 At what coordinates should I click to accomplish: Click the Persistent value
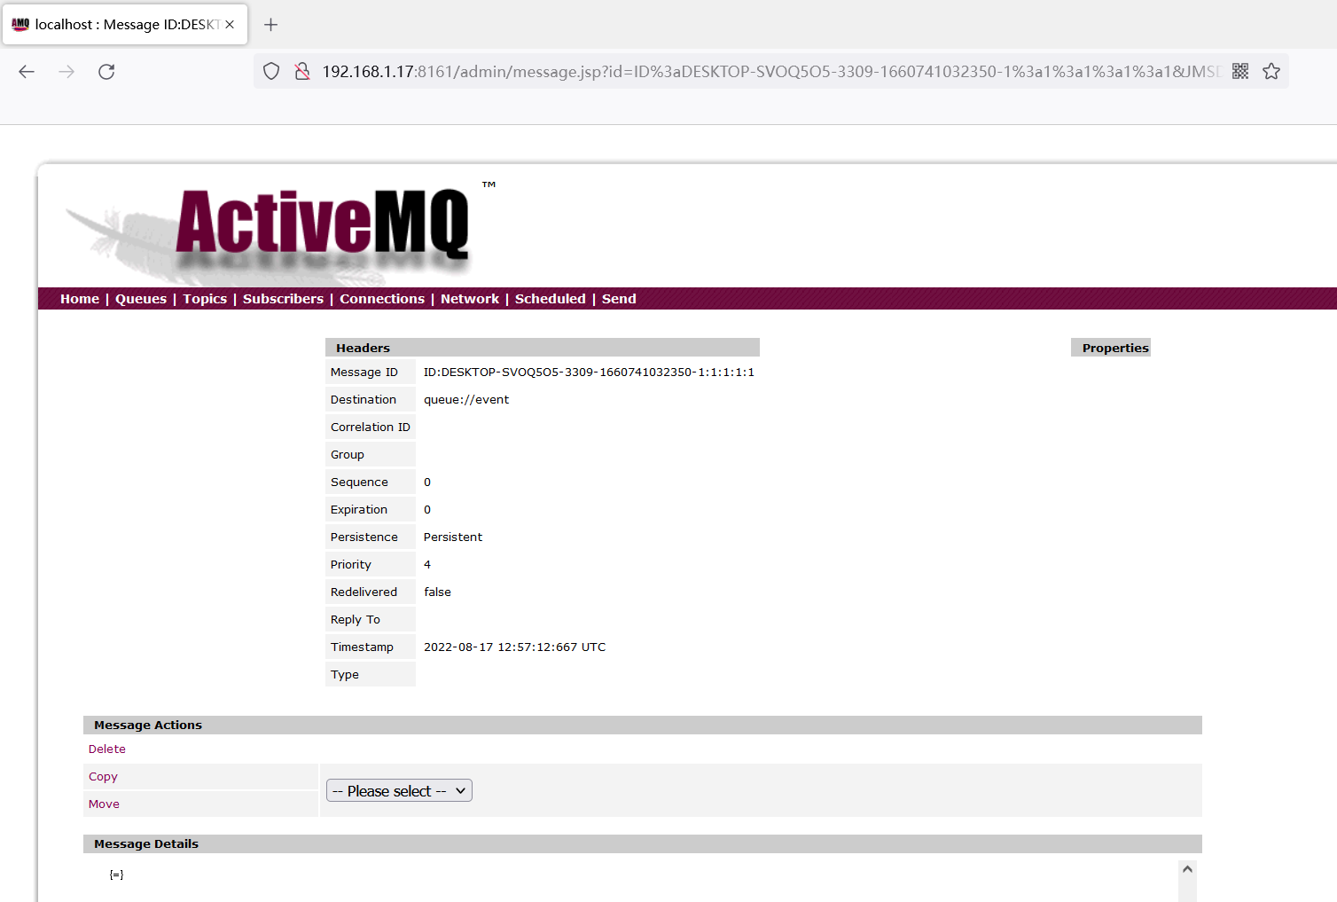coord(453,537)
